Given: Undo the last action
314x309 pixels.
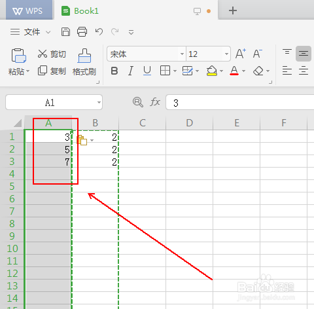Looking at the screenshot, I should 99,32.
